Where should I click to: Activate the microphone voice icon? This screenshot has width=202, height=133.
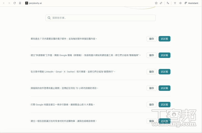[20, 3]
